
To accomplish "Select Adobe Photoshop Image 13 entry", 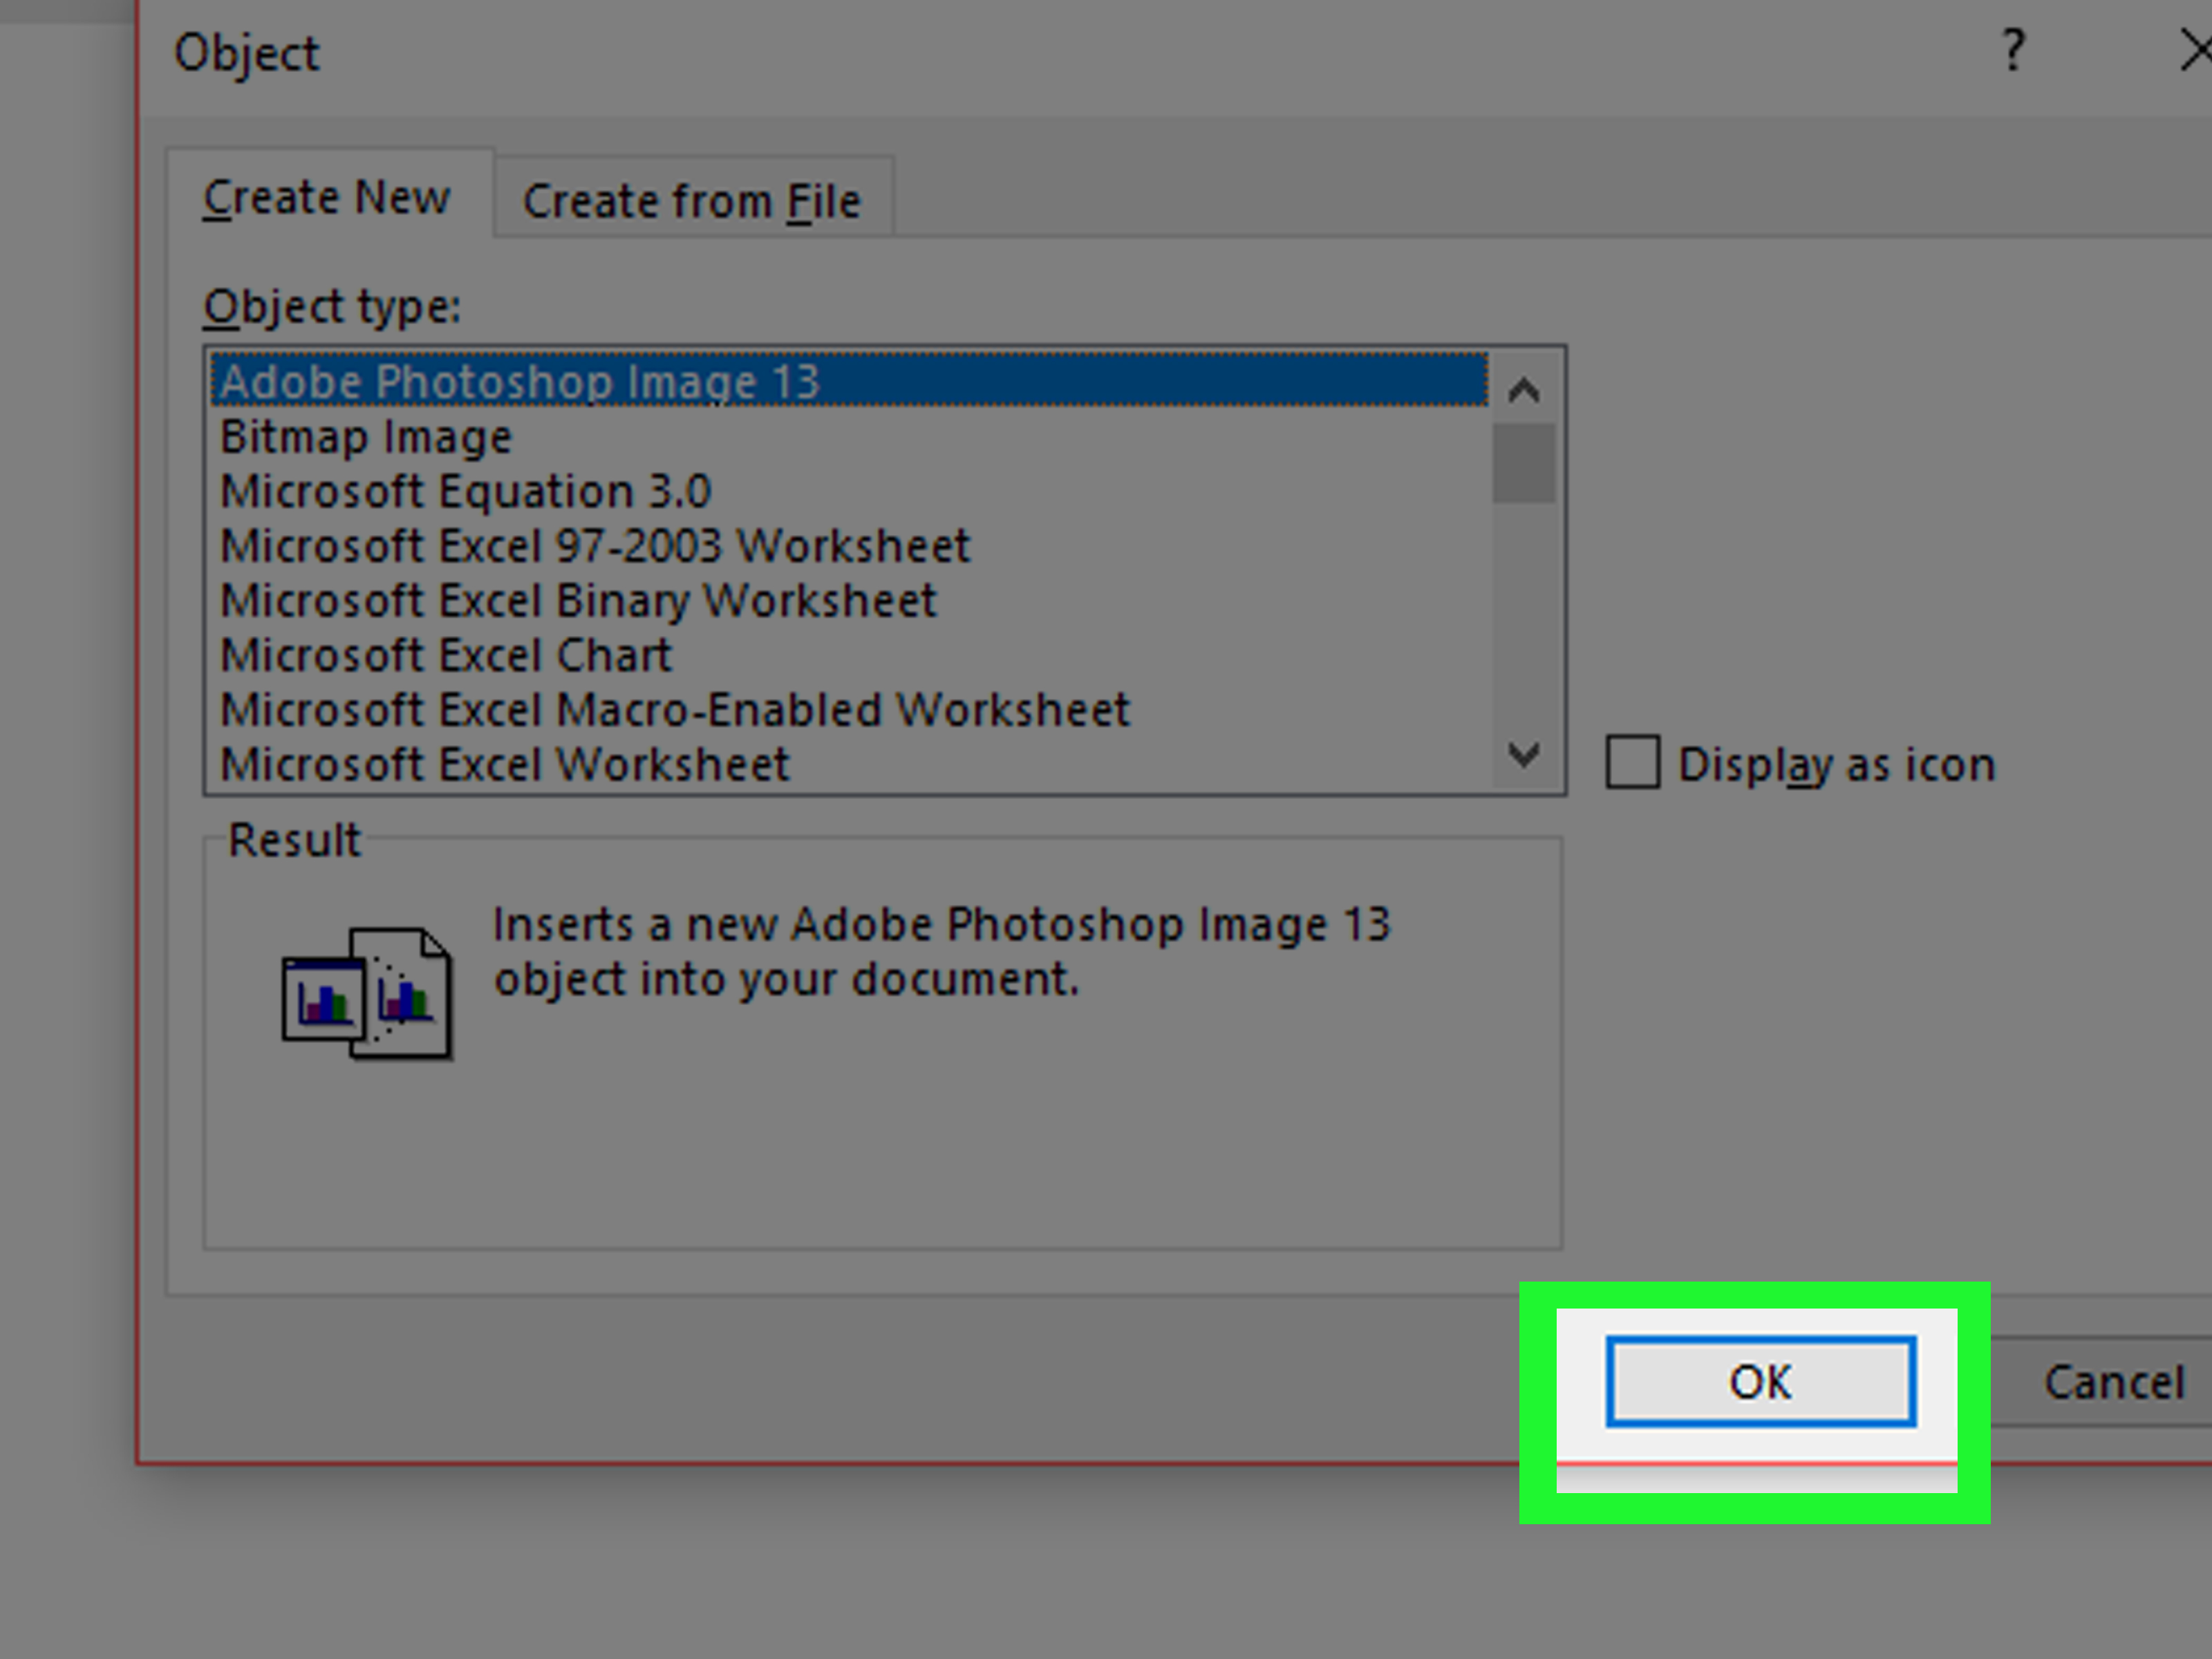I will (520, 381).
